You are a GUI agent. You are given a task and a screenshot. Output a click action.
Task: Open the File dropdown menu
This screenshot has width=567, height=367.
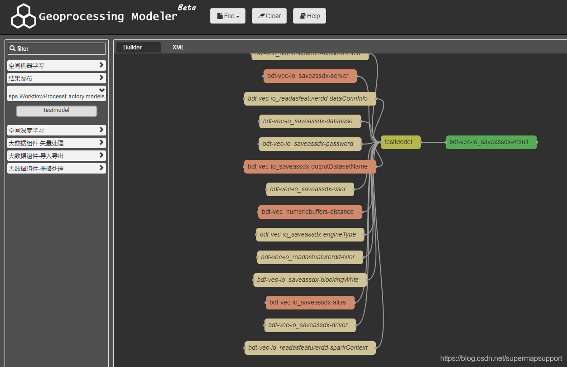(228, 16)
